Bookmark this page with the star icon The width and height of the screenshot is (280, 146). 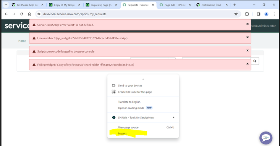coord(236,14)
